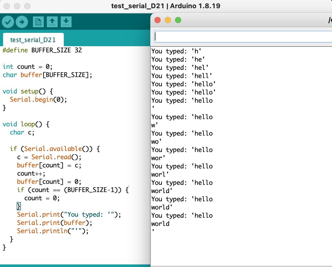Close the serial monitor with red button
Image resolution: width=332 pixels, height=267 pixels.
[x=158, y=20]
